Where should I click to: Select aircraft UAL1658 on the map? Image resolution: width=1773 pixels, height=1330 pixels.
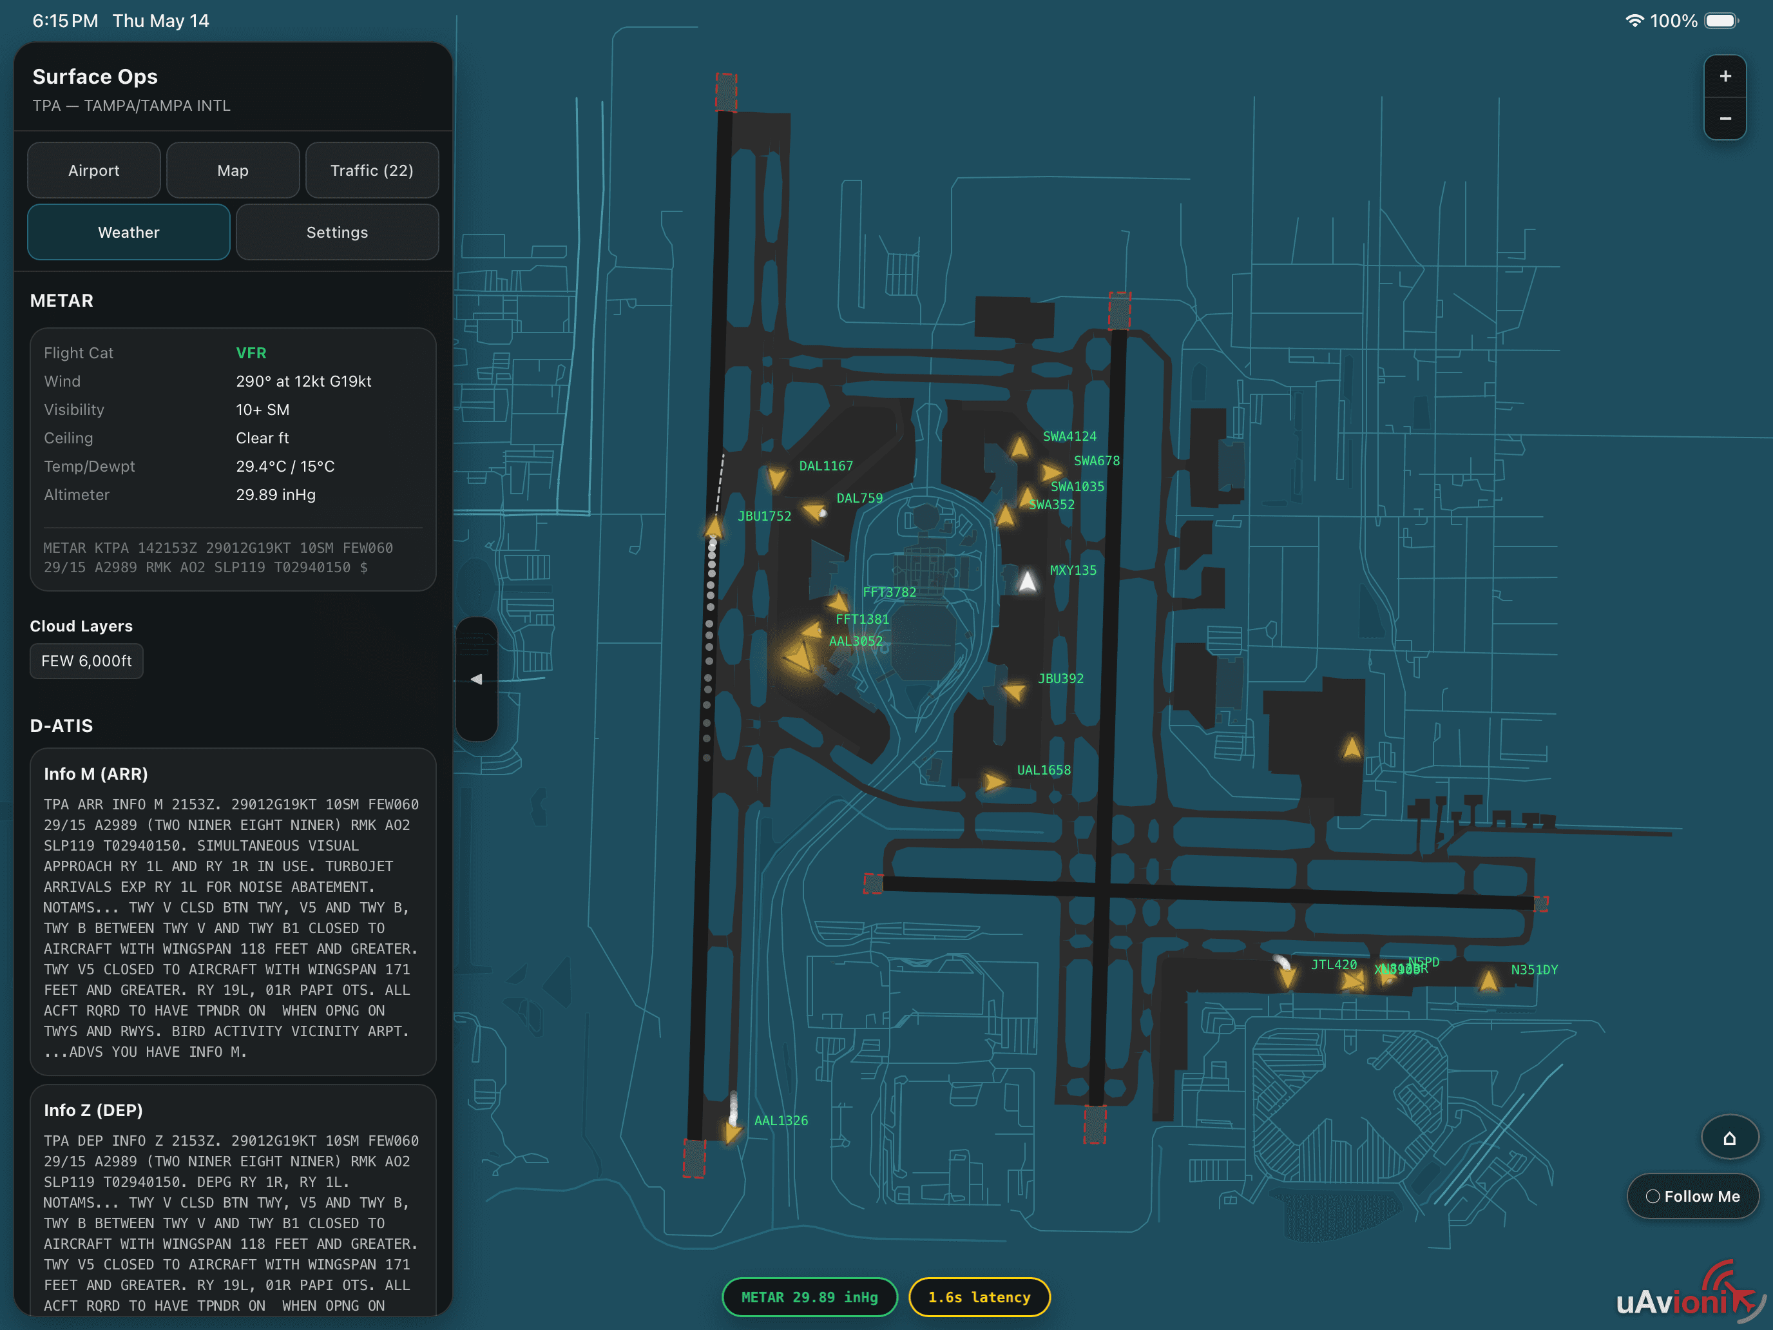click(994, 782)
